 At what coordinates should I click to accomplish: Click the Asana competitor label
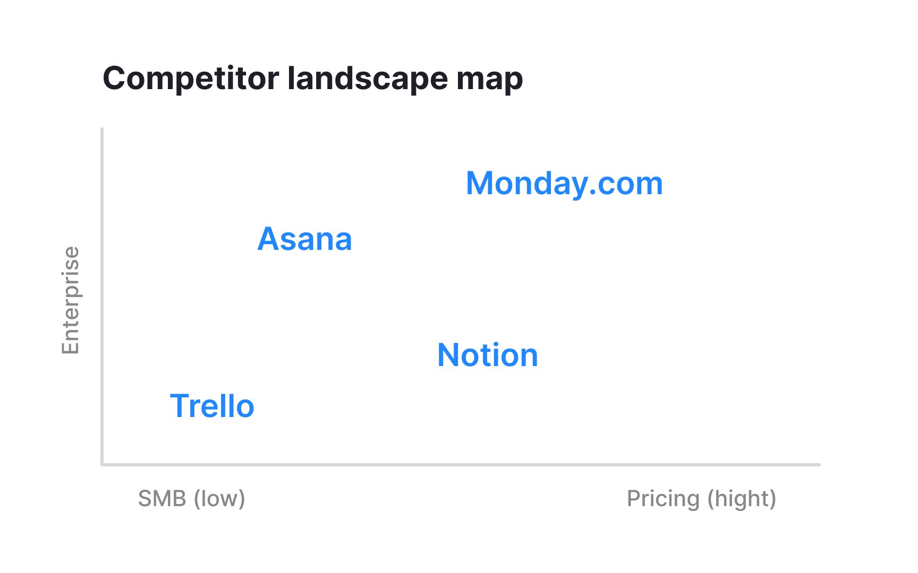304,239
